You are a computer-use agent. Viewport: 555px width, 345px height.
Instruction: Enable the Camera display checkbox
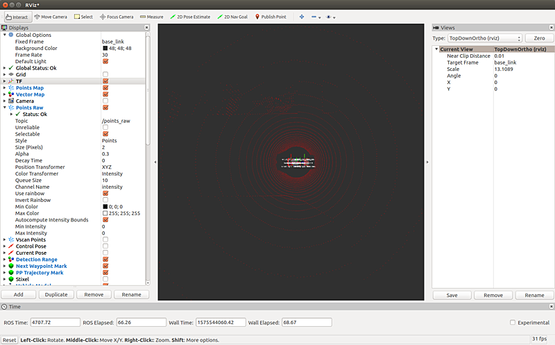pyautogui.click(x=105, y=101)
